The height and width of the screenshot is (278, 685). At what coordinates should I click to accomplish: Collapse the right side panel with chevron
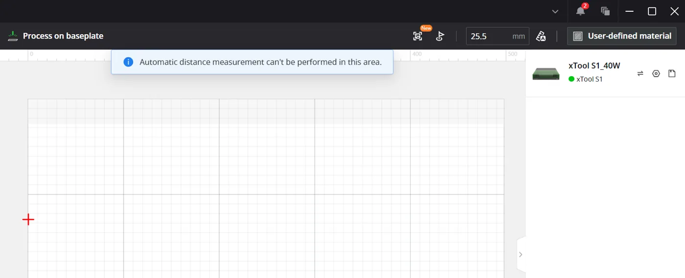click(x=521, y=254)
